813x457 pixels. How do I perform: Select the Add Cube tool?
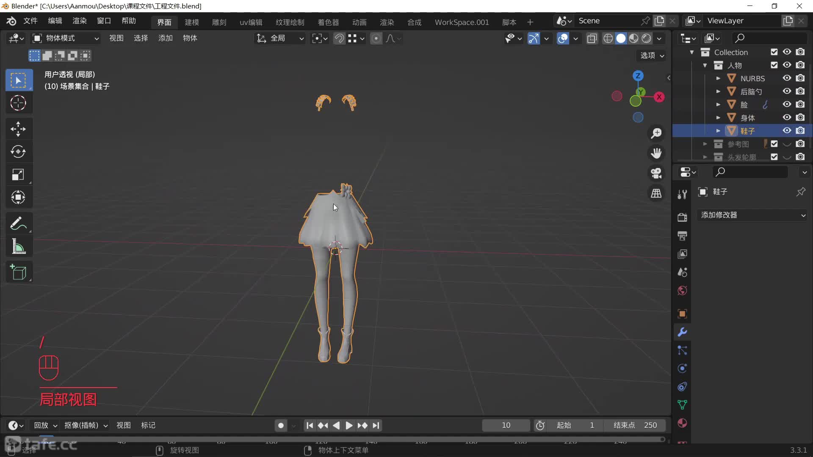point(18,273)
